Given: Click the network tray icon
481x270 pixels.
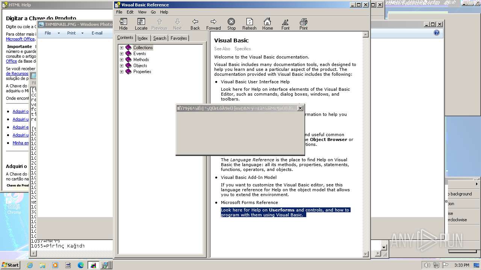Looking at the screenshot, I should click(436, 265).
